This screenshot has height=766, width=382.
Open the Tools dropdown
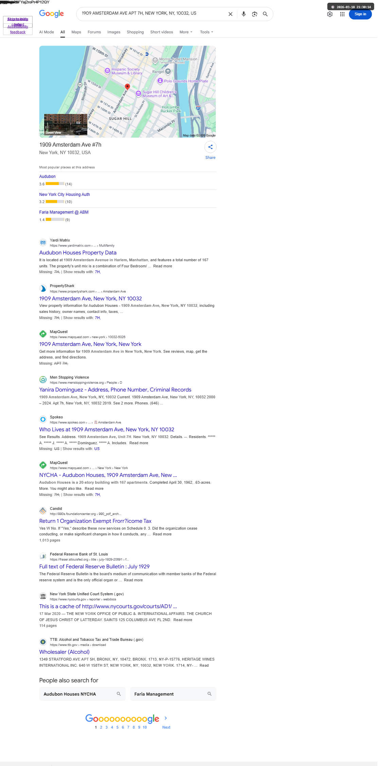pyautogui.click(x=207, y=32)
